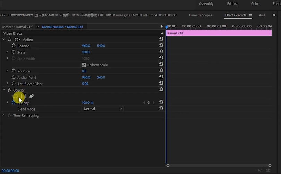Reset the Uniform Scale setting
This screenshot has height=174, width=281.
161,64
